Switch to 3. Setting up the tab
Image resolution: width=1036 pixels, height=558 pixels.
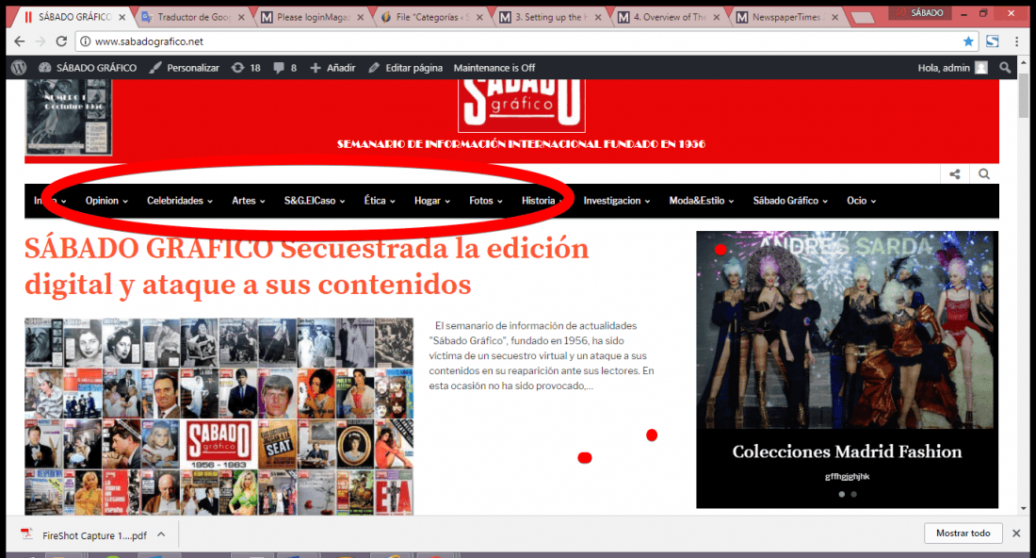[x=550, y=17]
